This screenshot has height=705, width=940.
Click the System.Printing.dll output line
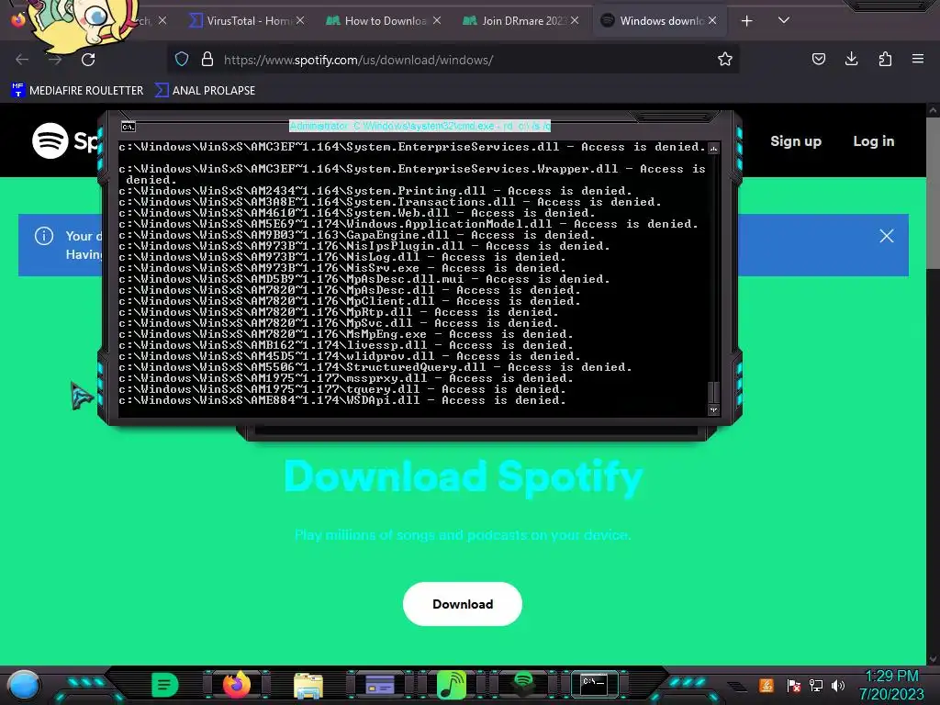coord(375,191)
